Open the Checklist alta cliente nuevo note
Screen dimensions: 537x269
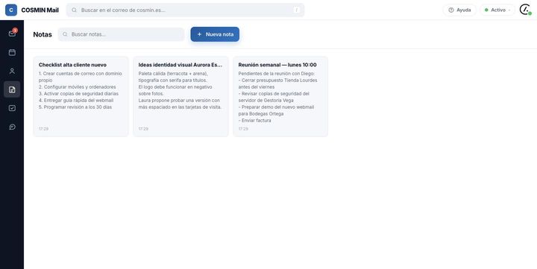[x=81, y=97]
